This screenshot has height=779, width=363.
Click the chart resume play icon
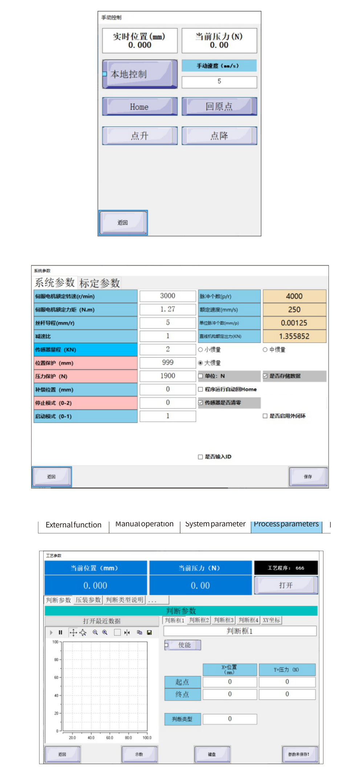pyautogui.click(x=51, y=632)
